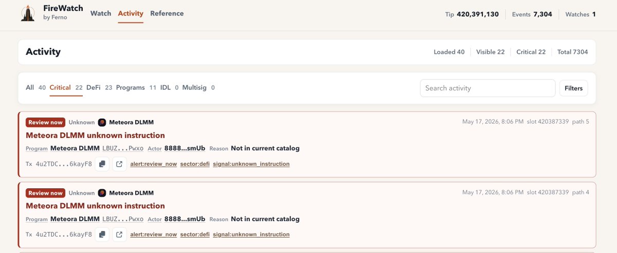The width and height of the screenshot is (617, 253).
Task: Click the Tx hash 4u2TDC...6kayF8 in the path 5 card
Action: click(x=64, y=164)
